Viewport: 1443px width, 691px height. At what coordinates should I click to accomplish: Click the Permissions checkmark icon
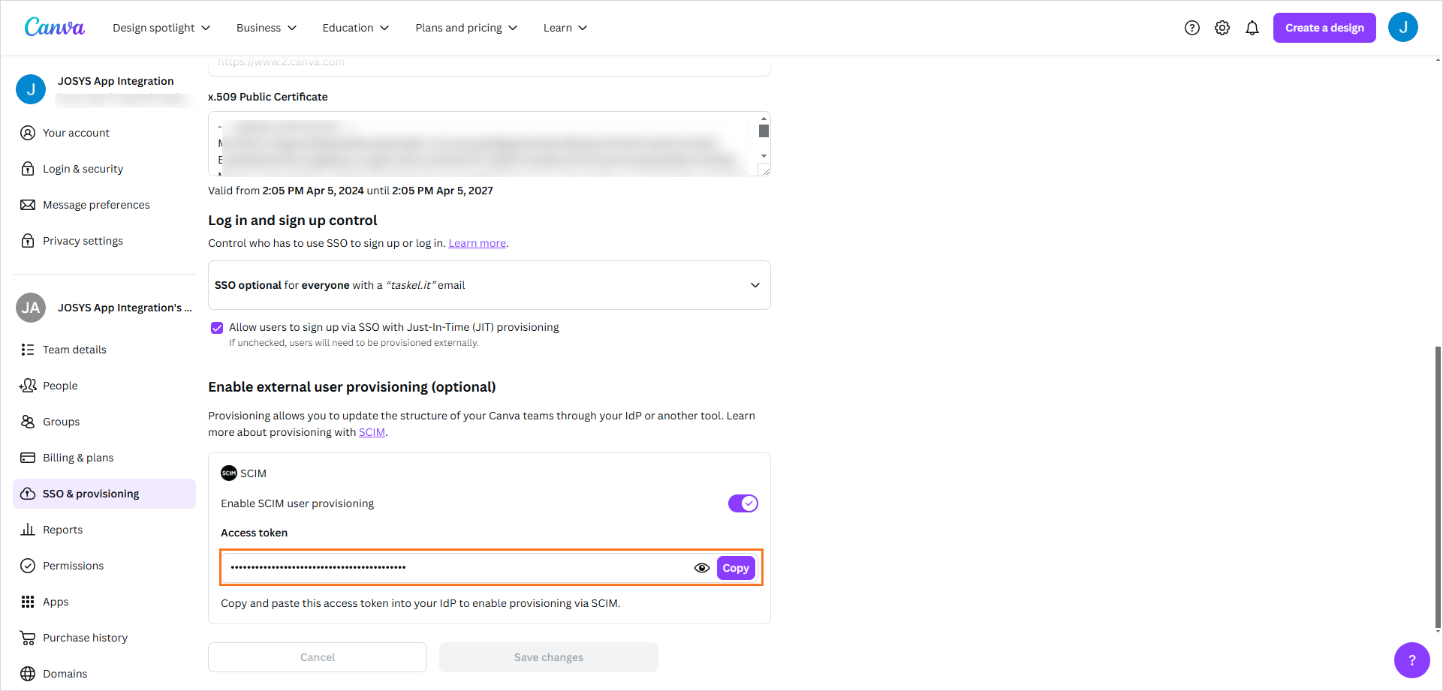(x=28, y=566)
